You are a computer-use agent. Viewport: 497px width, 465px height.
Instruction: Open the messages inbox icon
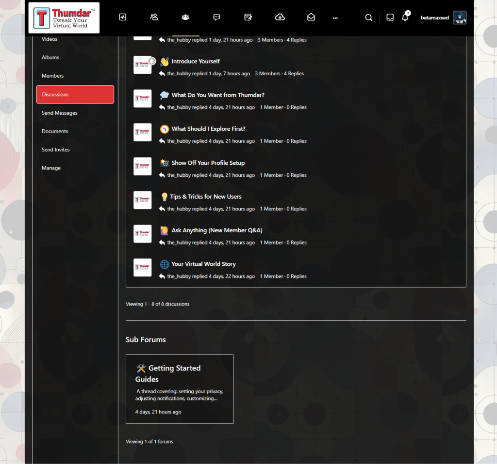coord(390,17)
